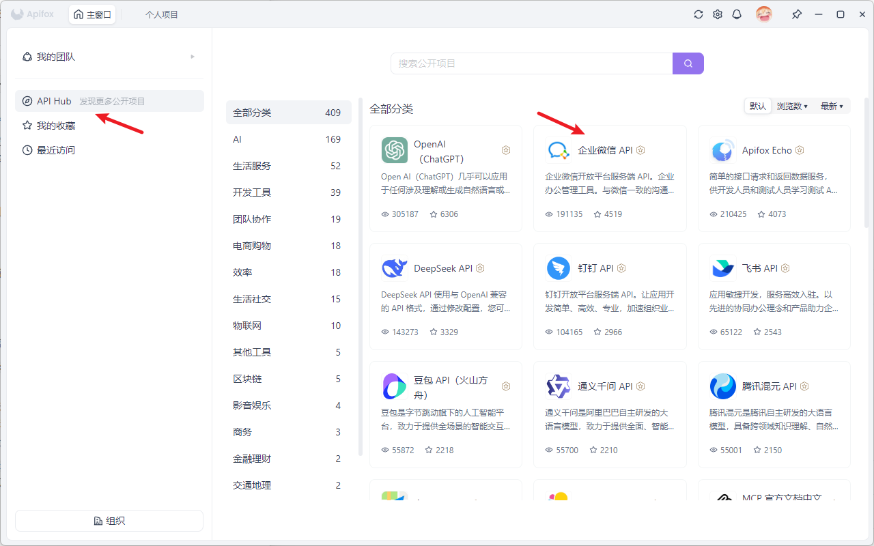The height and width of the screenshot is (546, 874).
Task: Open the notifications bell icon
Action: point(737,14)
